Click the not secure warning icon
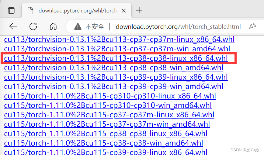This screenshot has height=155, width=264. (x=78, y=26)
